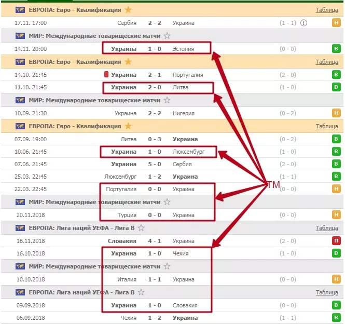Click the В badge for Украина 2-0 Литва
Image resolution: width=345 pixels, height=324 pixels.
(336, 87)
